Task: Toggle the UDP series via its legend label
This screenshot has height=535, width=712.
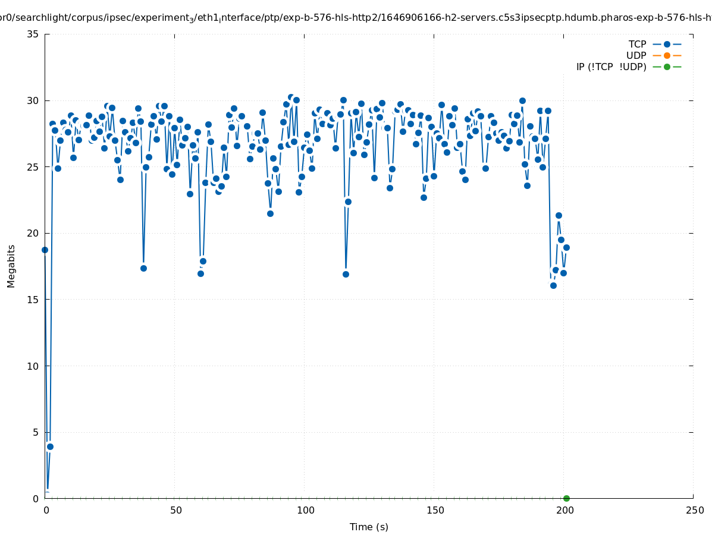Action: [636, 55]
